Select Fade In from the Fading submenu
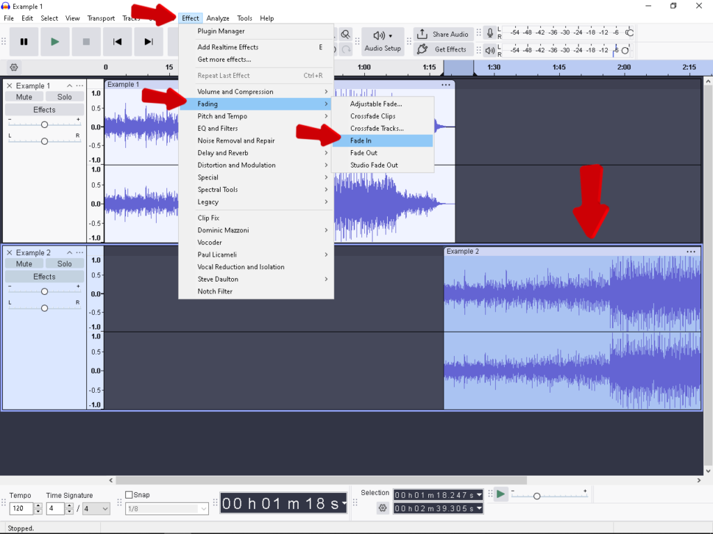 (x=361, y=140)
